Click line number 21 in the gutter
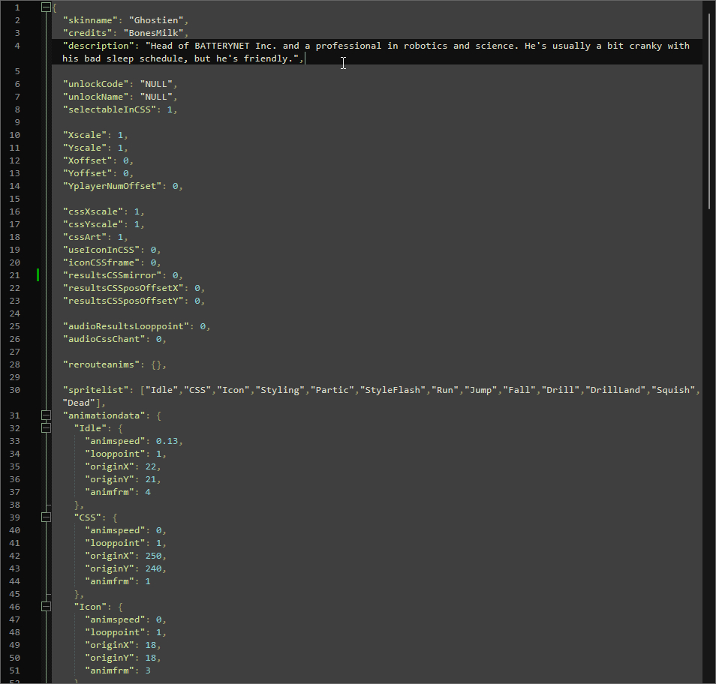The width and height of the screenshot is (716, 684). 16,275
